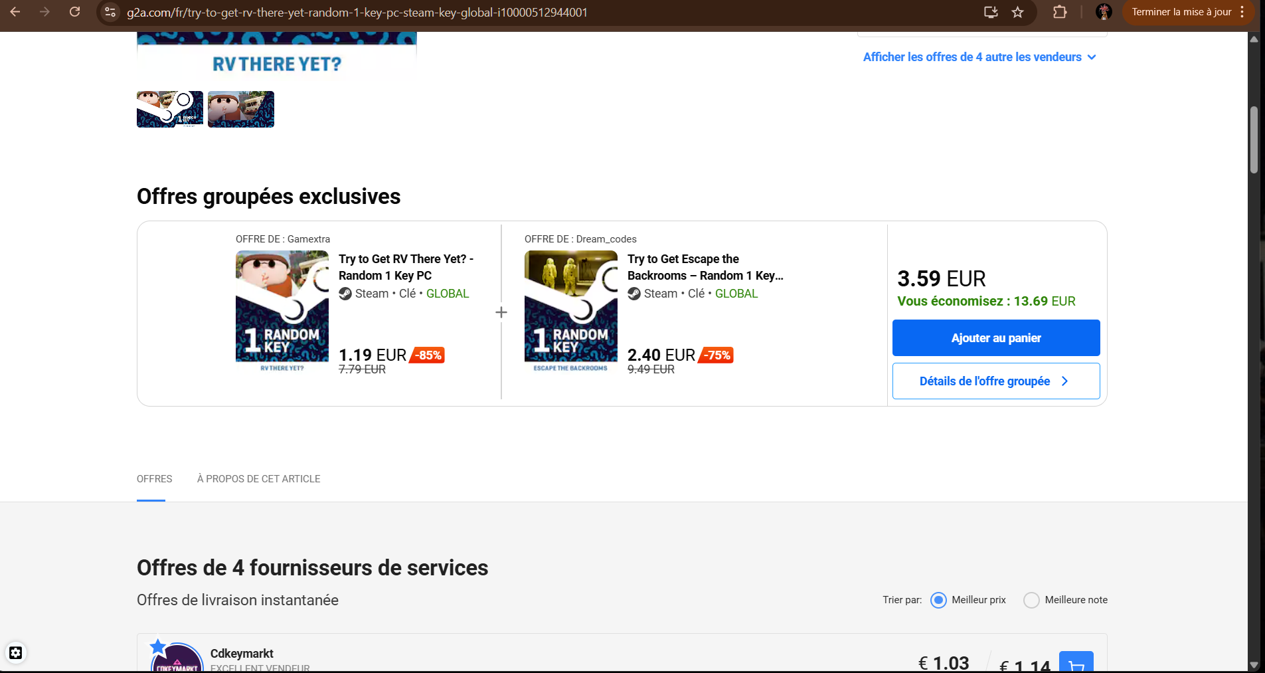Click Ajouter au panier button
Screen dimensions: 1265x673
coord(996,337)
